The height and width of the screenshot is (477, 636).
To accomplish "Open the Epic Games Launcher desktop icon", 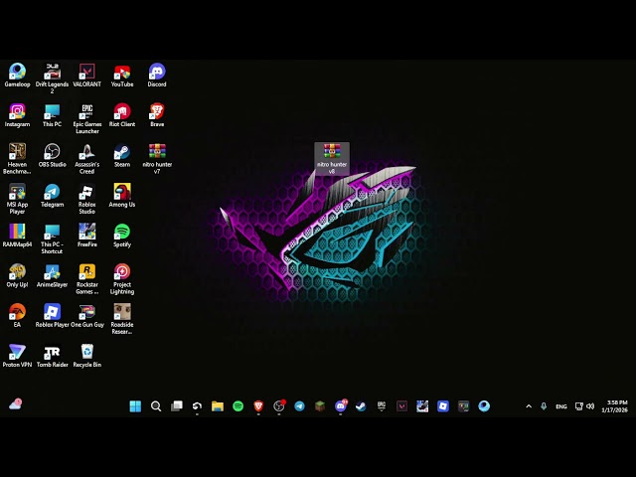I will pyautogui.click(x=86, y=118).
